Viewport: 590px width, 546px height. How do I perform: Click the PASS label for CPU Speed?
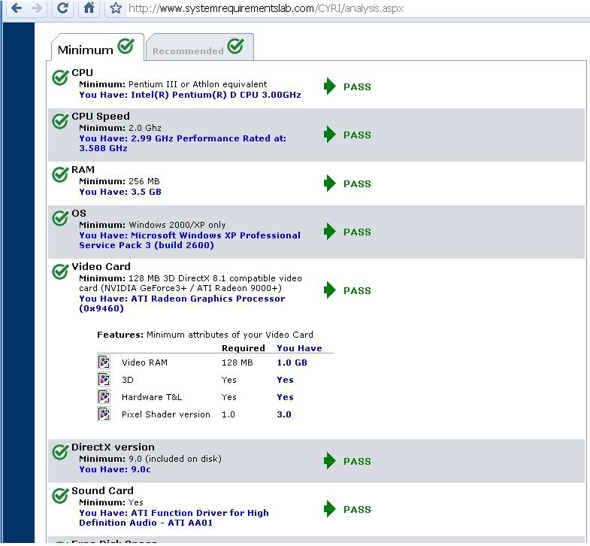[x=357, y=135]
